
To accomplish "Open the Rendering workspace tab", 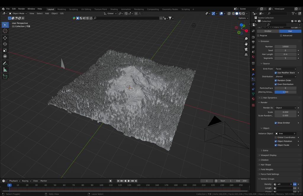I will [x=139, y=9].
